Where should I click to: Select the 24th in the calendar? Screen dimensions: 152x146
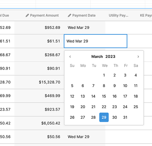(125, 107)
